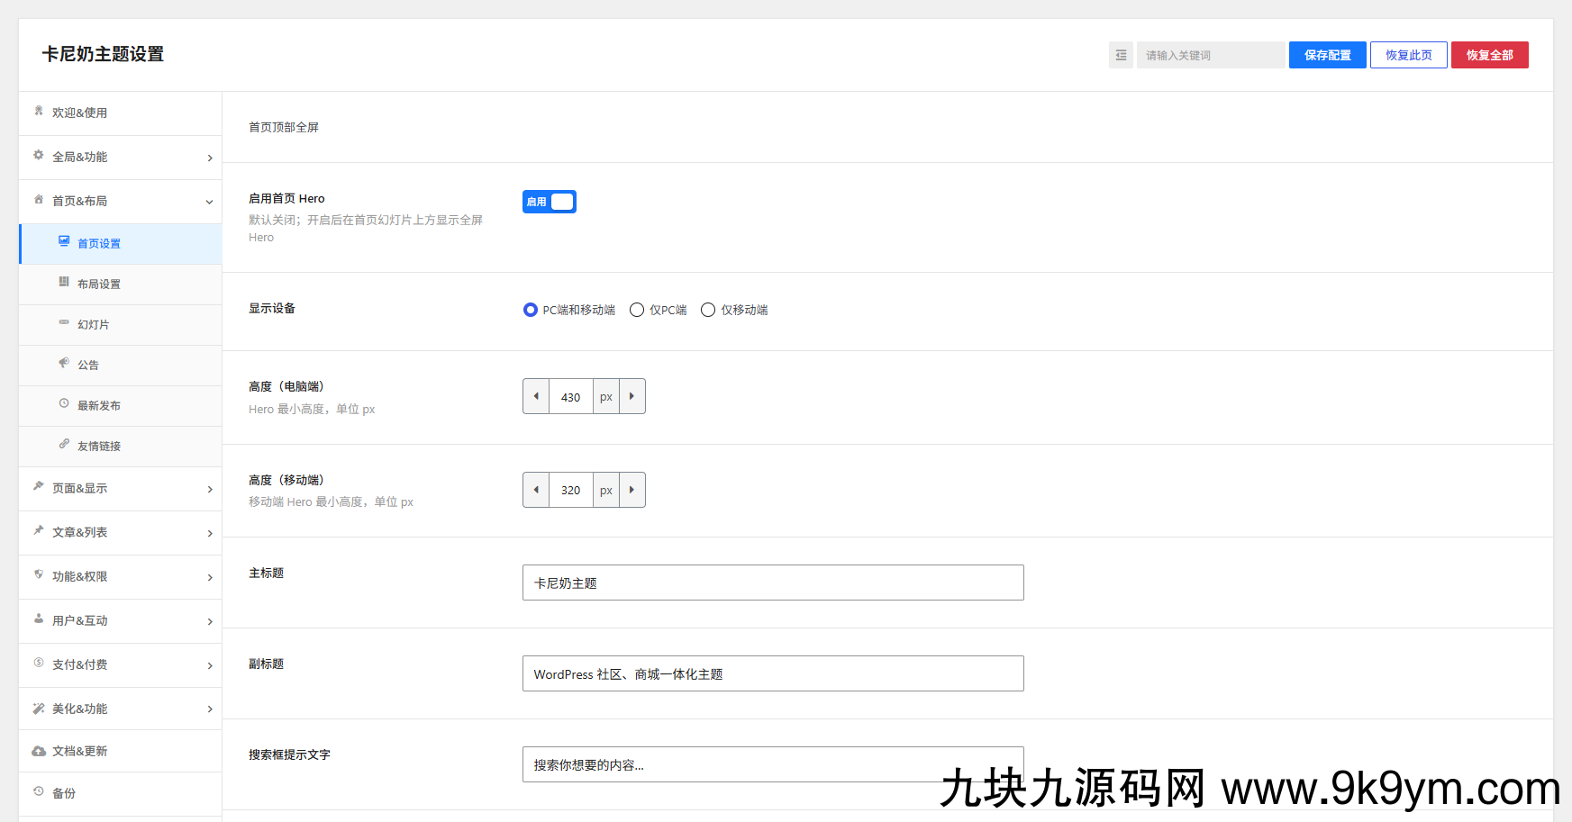Increase 高度（移动端） with right arrow
The height and width of the screenshot is (822, 1572).
pos(632,490)
